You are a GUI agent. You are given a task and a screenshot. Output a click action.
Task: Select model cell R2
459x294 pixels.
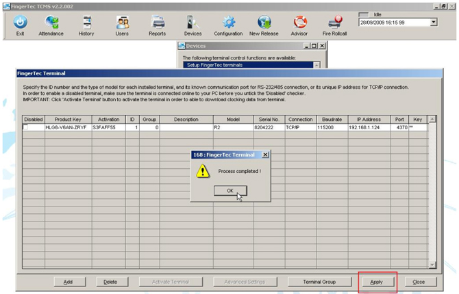tap(234, 127)
